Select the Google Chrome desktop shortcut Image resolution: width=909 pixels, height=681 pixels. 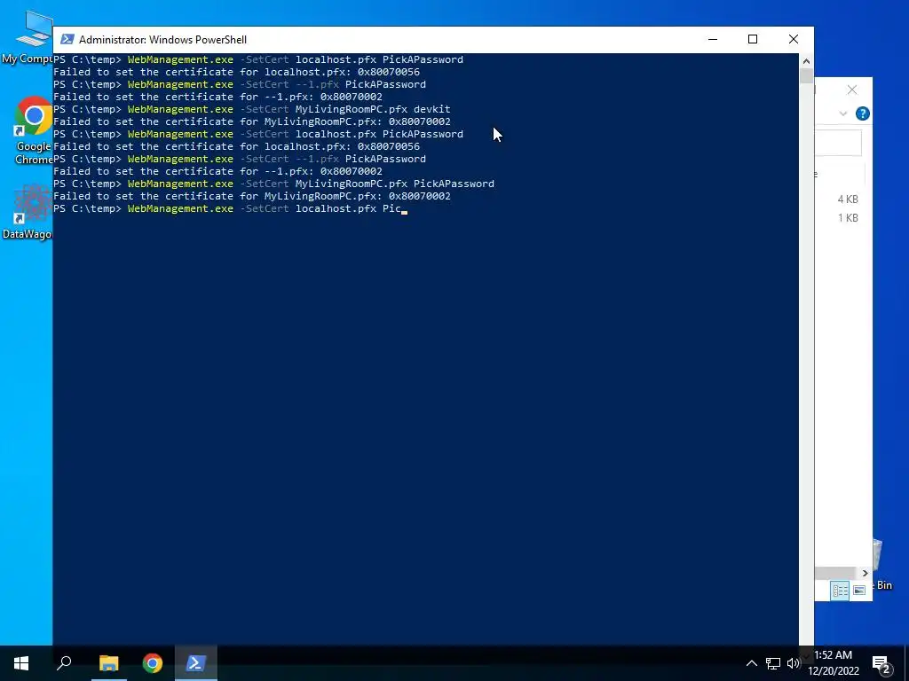point(33,130)
